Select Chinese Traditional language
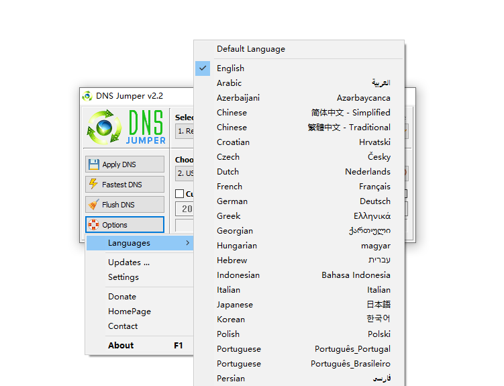This screenshot has width=504, height=386. click(299, 128)
